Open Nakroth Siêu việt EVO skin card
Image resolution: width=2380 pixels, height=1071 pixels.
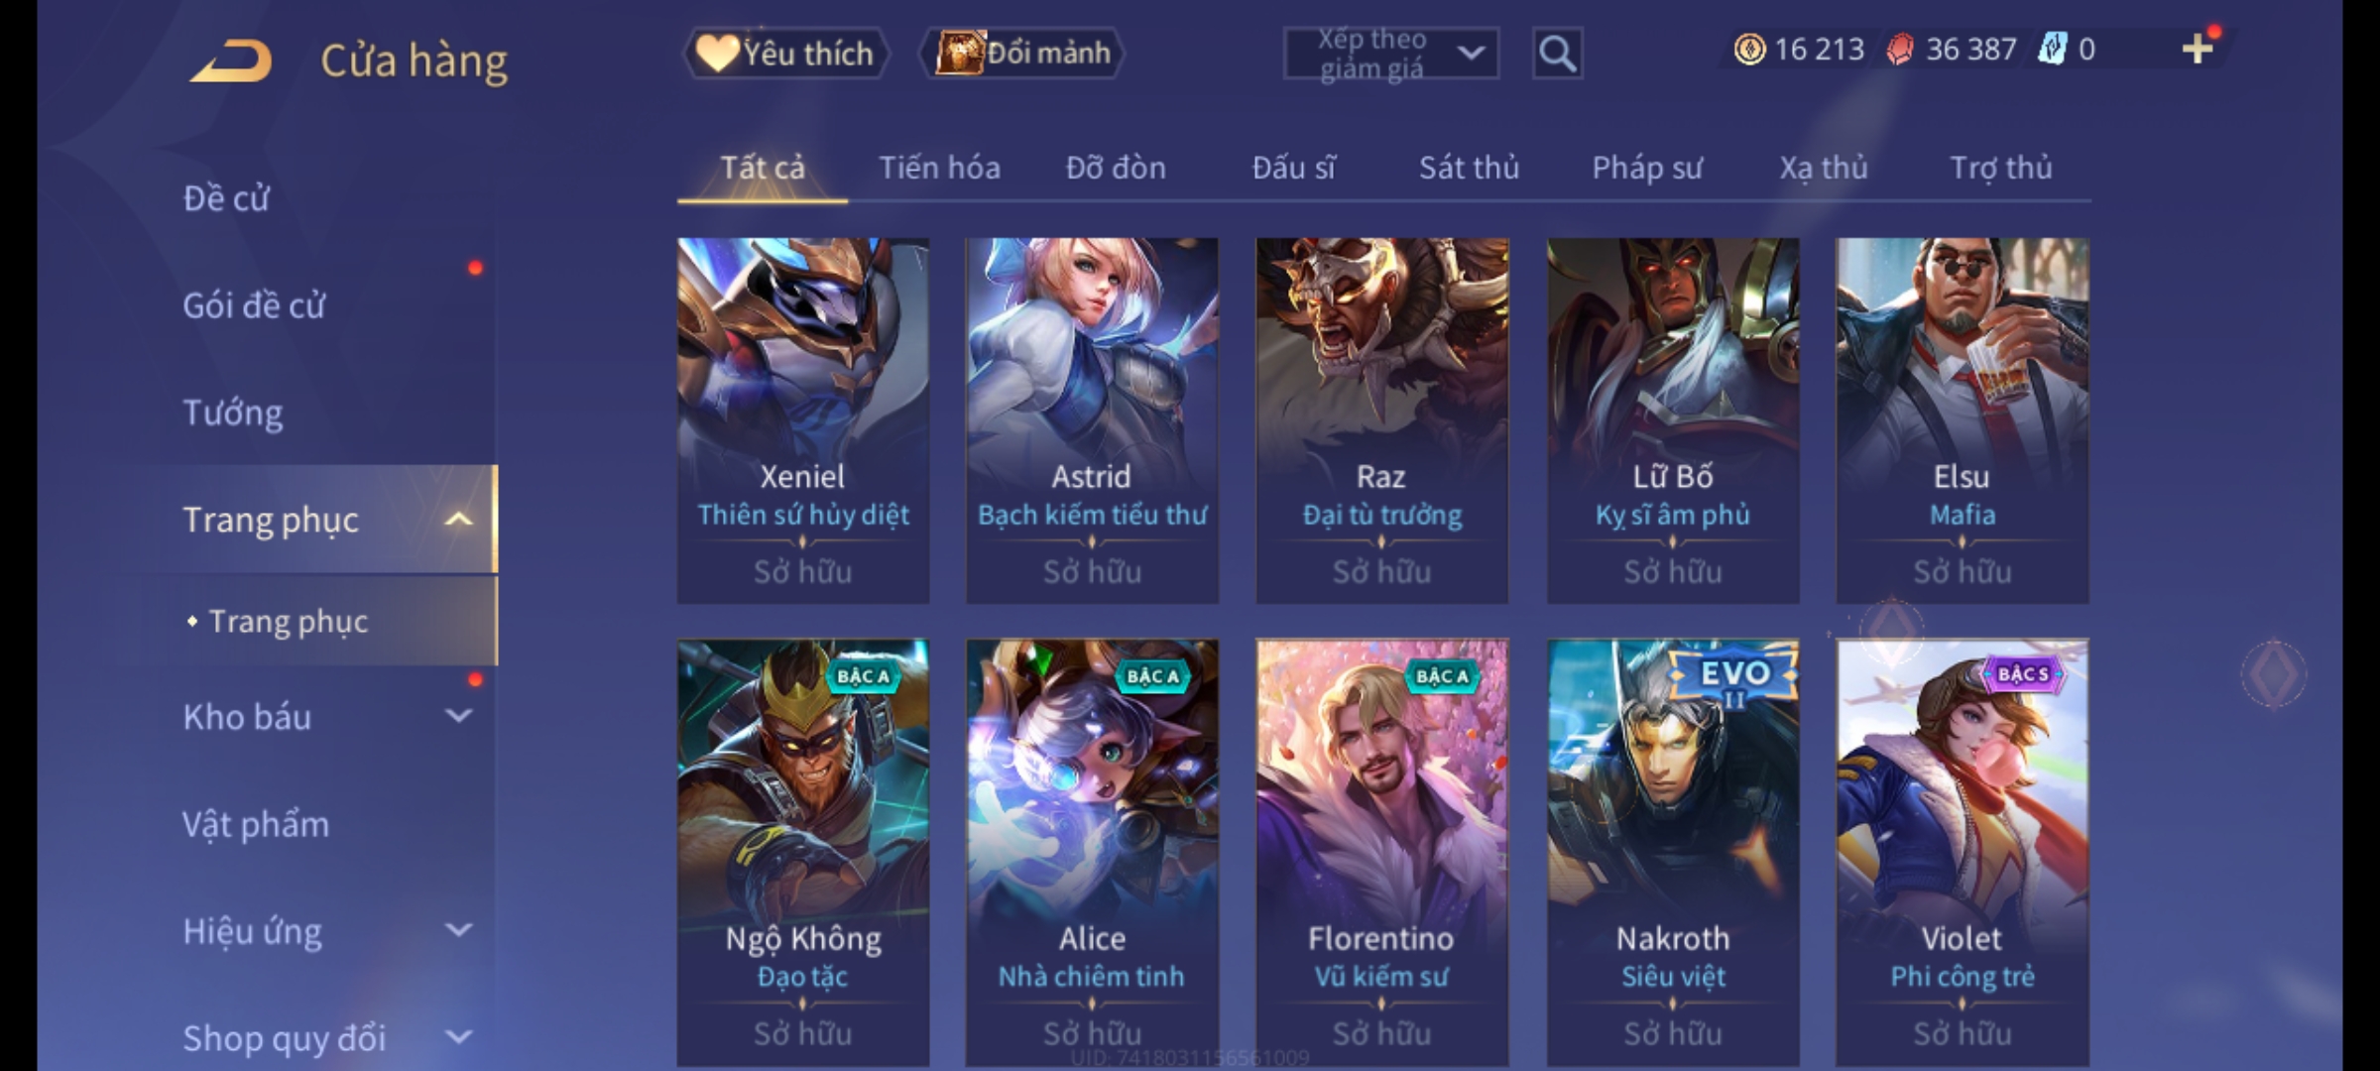pos(1673,853)
